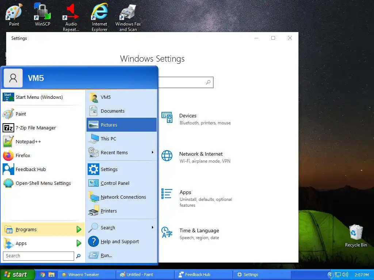Click network tray icon
Image resolution: width=374 pixels, height=280 pixels.
pos(338,275)
